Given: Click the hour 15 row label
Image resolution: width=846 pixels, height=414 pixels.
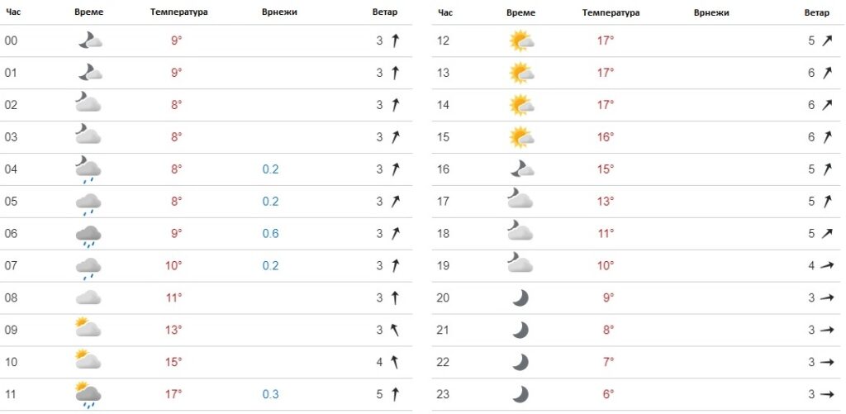Looking at the screenshot, I should [x=443, y=137].
